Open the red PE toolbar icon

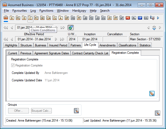pyautogui.click(x=128, y=18)
